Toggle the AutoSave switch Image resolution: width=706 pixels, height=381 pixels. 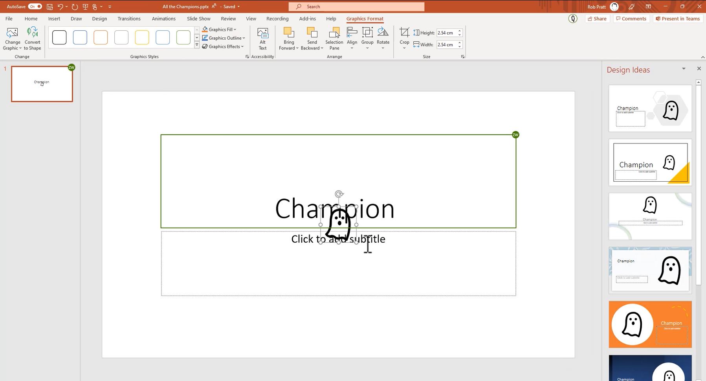(x=35, y=7)
